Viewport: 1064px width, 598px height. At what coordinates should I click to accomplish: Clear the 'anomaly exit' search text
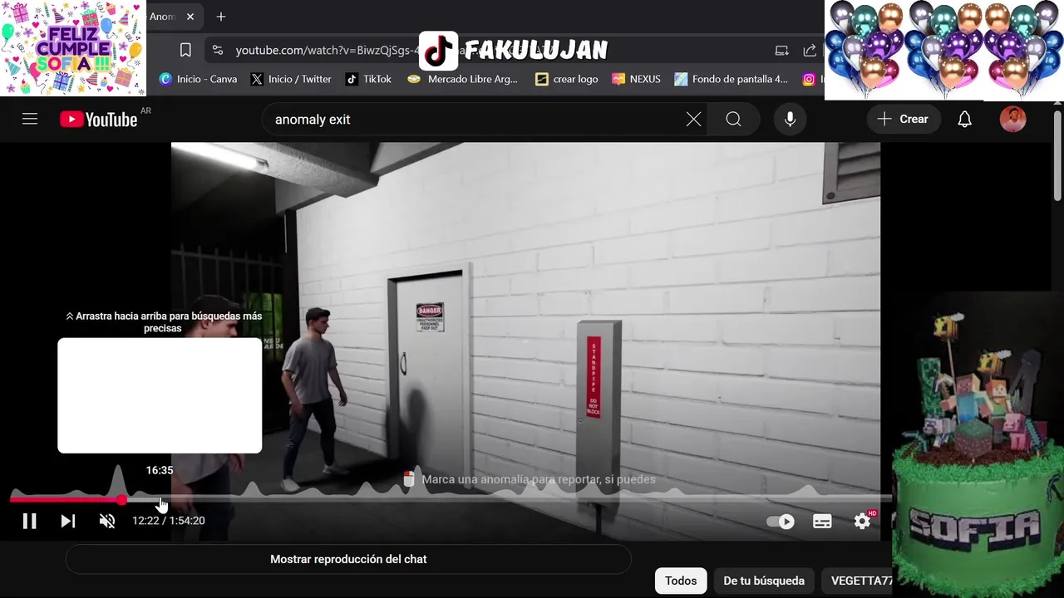pos(693,120)
